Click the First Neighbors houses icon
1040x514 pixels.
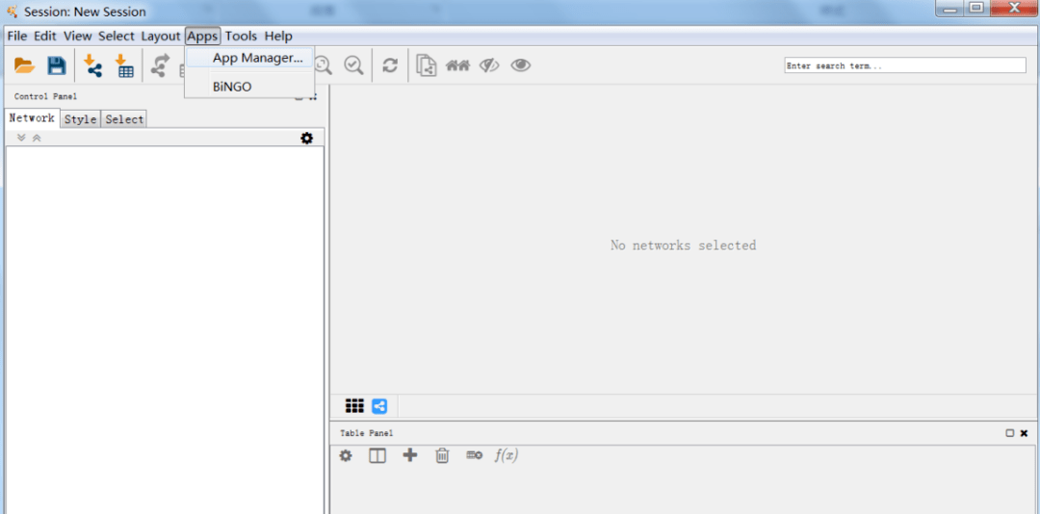click(457, 65)
